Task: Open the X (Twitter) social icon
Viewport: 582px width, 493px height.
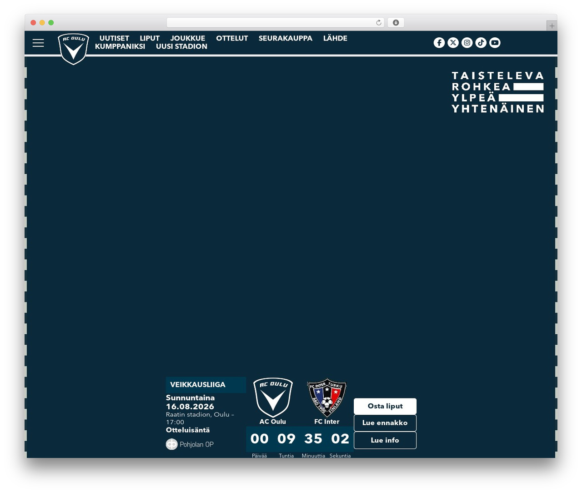Action: 453,43
